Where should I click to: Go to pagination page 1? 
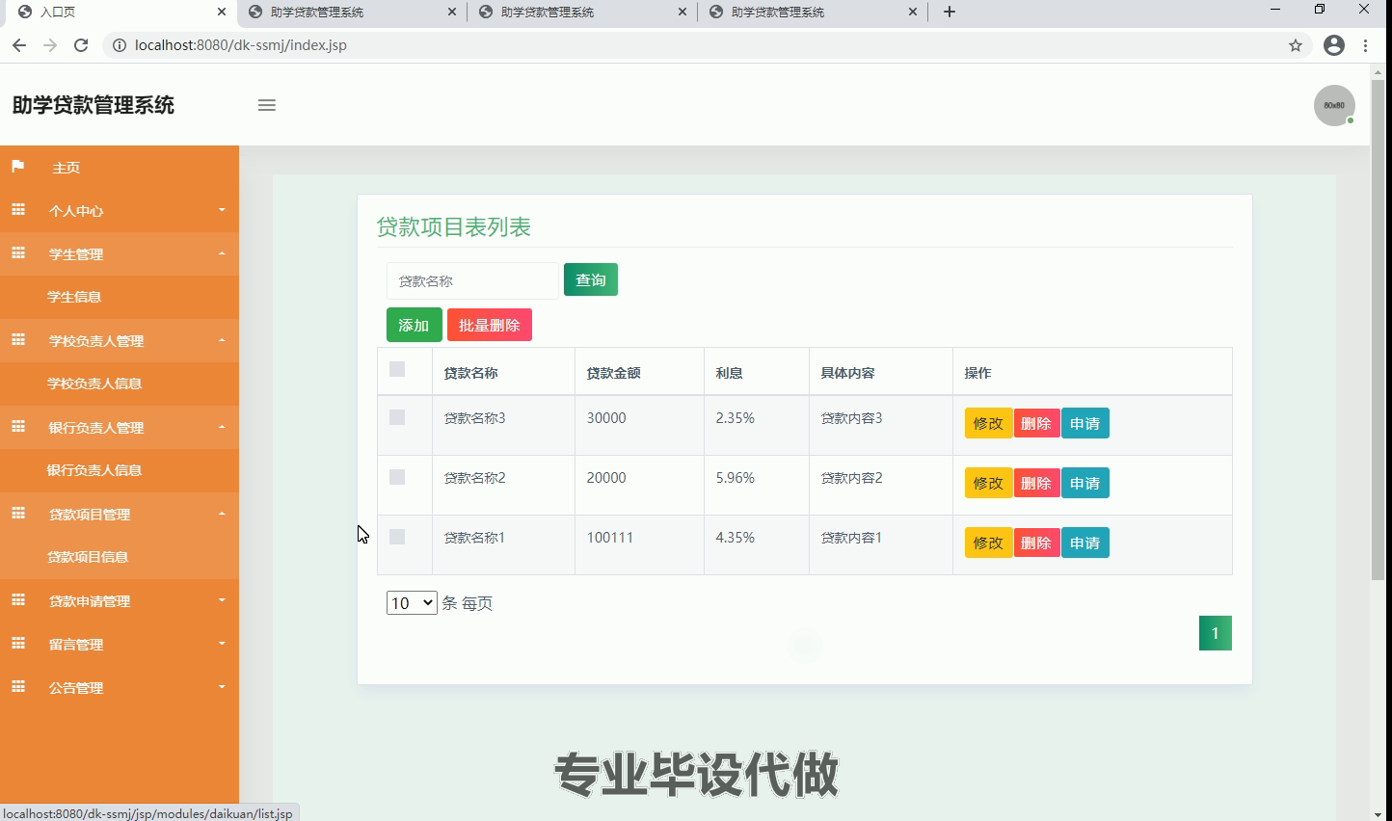[1215, 633]
